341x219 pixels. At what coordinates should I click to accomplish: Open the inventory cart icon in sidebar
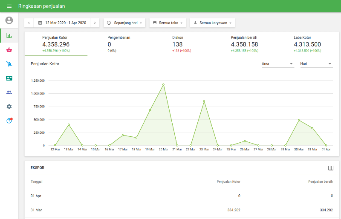click(x=9, y=64)
